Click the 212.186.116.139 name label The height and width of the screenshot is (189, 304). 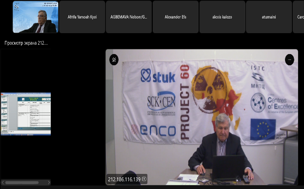pos(124,179)
